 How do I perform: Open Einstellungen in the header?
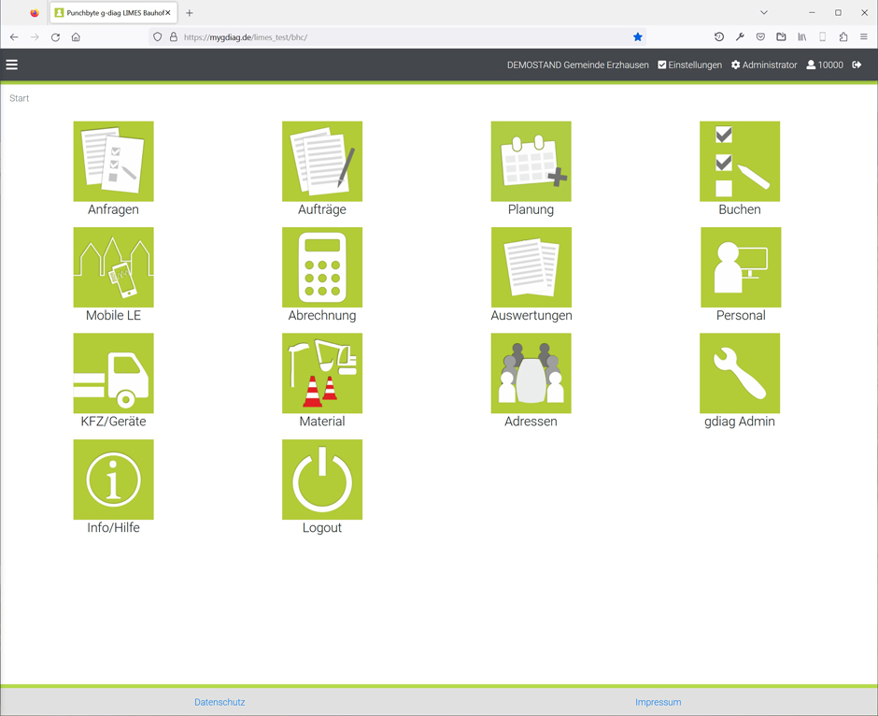point(690,65)
